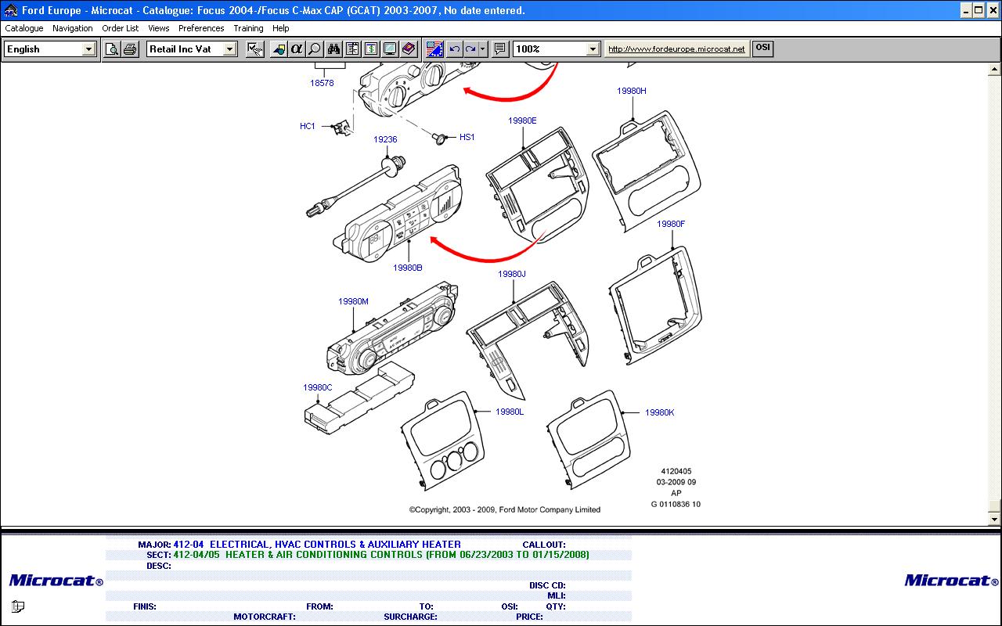Open the fordeurope.microcat.net link
The height and width of the screenshot is (626, 1002).
pos(676,49)
